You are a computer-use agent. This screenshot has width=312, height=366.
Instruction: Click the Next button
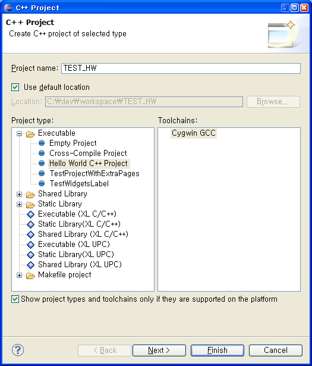point(159,351)
